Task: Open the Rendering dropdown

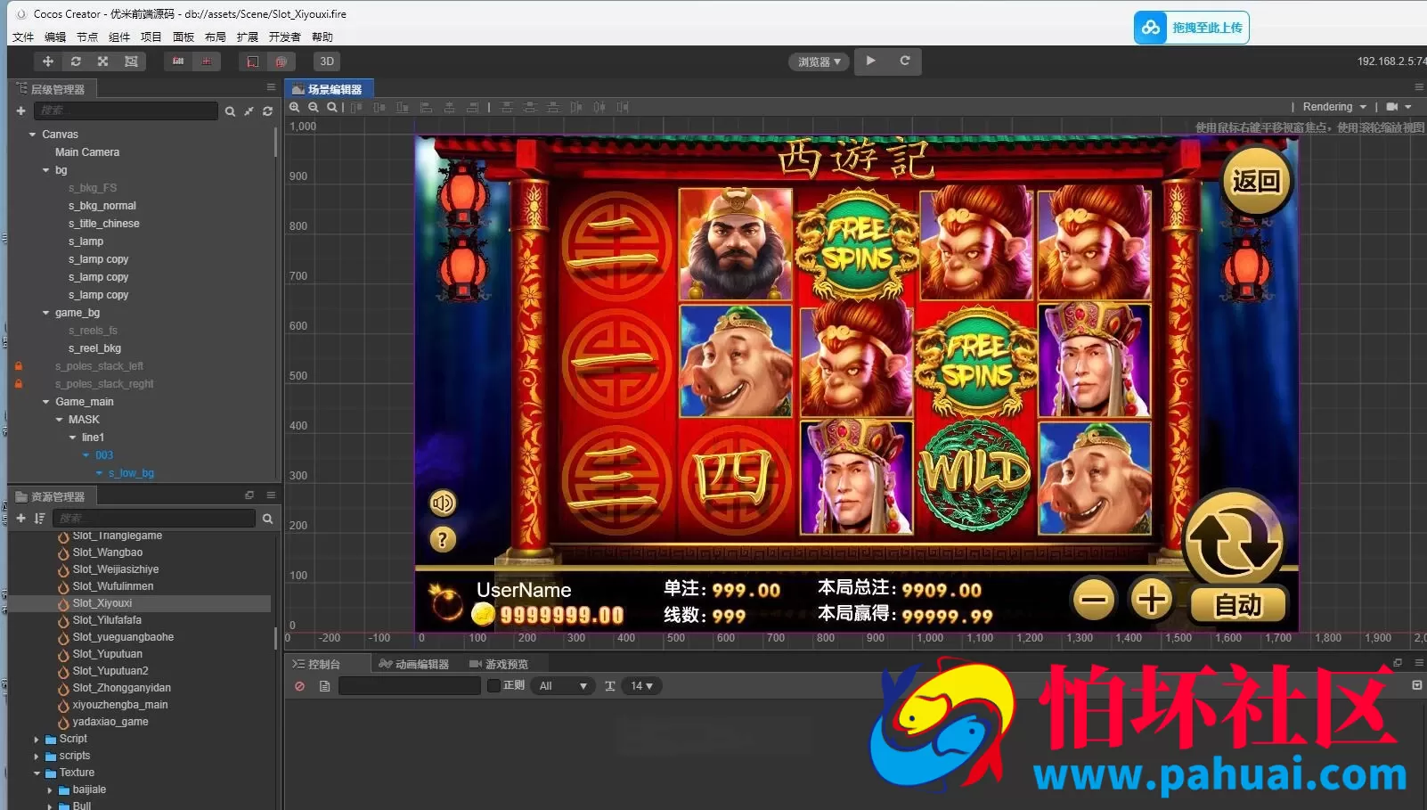Action: point(1334,107)
